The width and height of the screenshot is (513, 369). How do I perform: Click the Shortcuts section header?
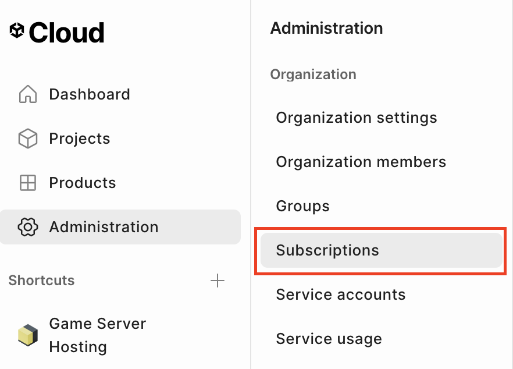point(42,281)
